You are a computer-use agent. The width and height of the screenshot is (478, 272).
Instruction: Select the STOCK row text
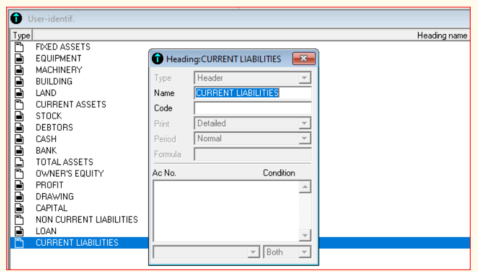coord(49,116)
